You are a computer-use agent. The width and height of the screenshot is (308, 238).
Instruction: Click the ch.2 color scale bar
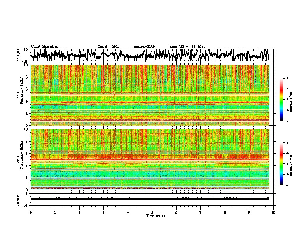(282, 164)
